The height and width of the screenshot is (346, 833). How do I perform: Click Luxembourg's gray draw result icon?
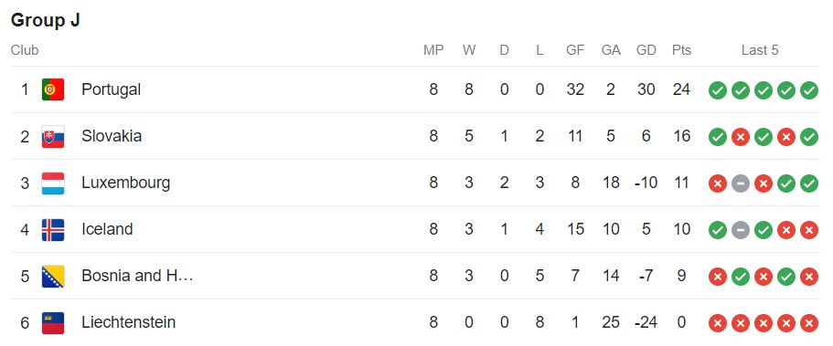pyautogui.click(x=740, y=183)
